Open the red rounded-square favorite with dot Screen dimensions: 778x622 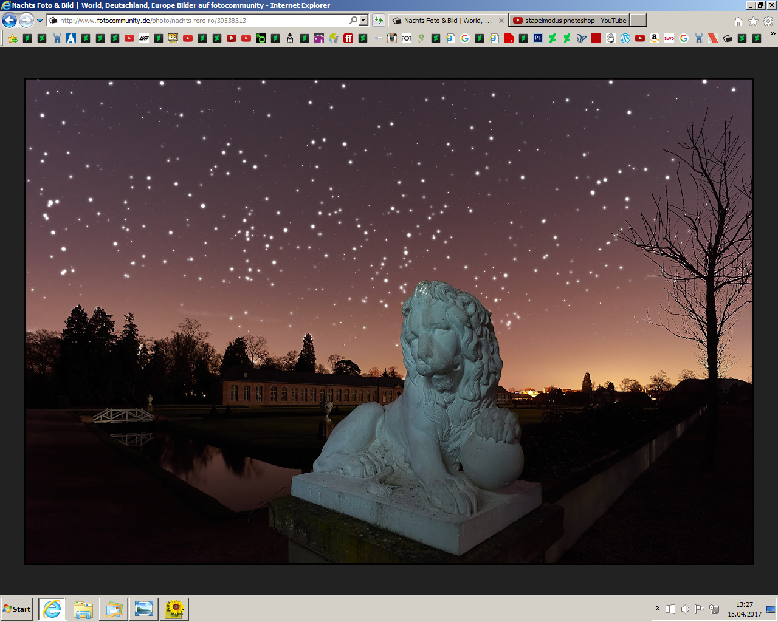click(x=509, y=38)
